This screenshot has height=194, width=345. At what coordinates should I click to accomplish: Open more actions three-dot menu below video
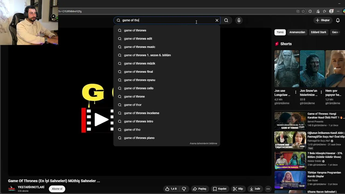pyautogui.click(x=268, y=189)
